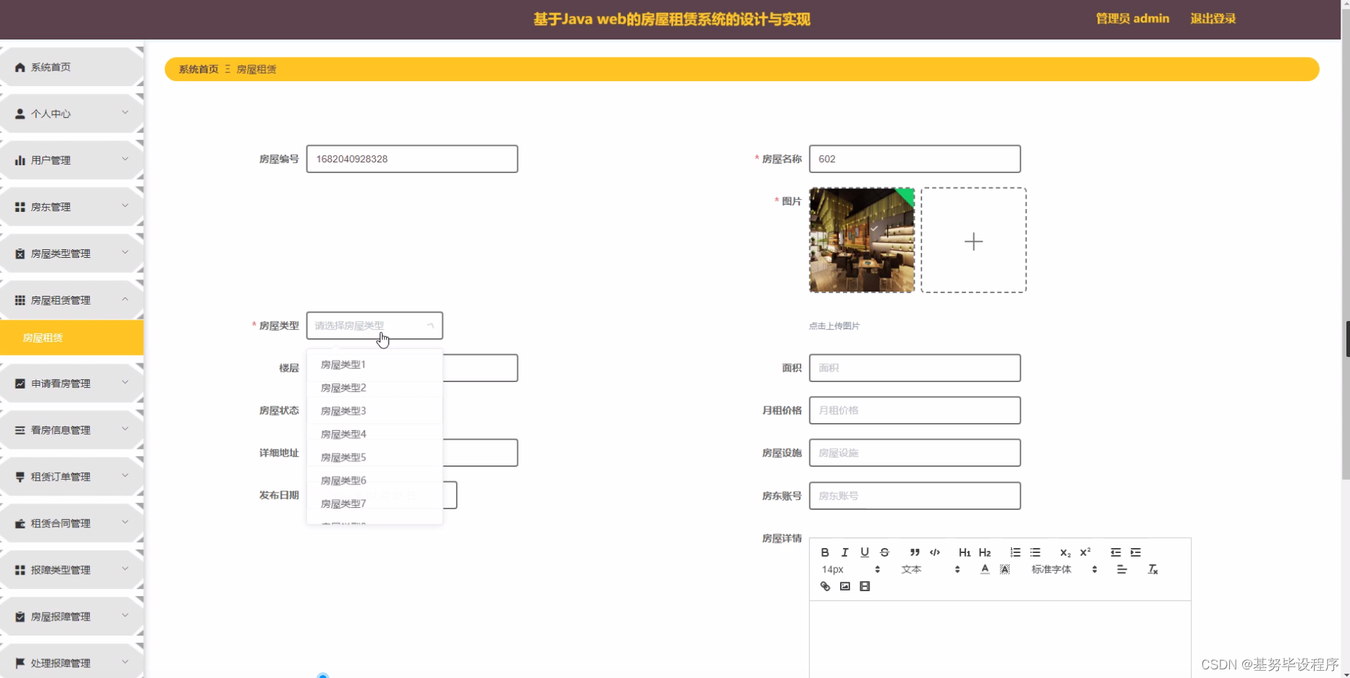Toggle bold formatting in the editor
Screen dimensions: 1350x678
tap(825, 552)
